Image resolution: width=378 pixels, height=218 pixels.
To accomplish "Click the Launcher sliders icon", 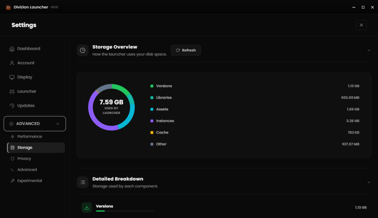I will tap(12, 91).
